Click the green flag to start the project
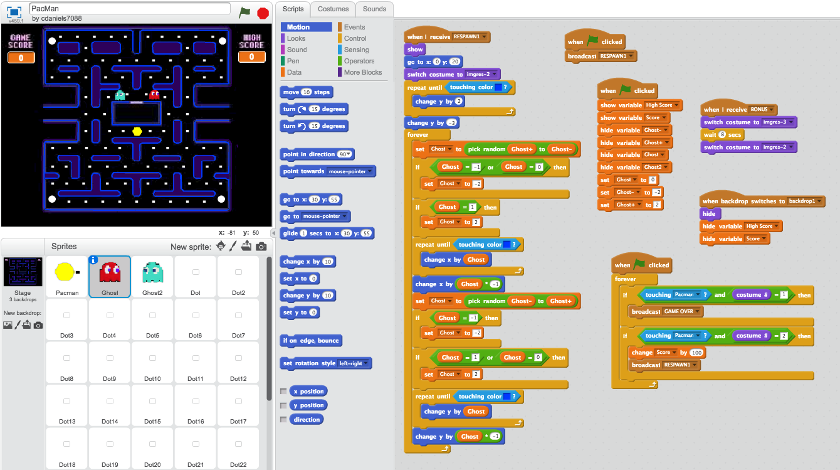Viewport: 840px width, 470px height. (x=244, y=12)
